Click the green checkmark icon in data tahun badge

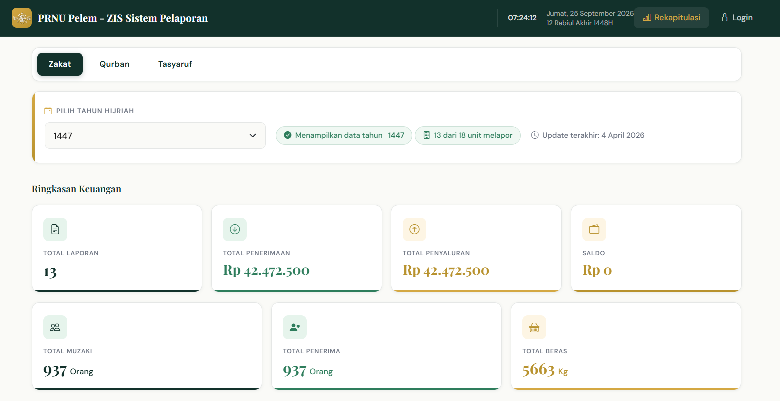click(x=288, y=135)
